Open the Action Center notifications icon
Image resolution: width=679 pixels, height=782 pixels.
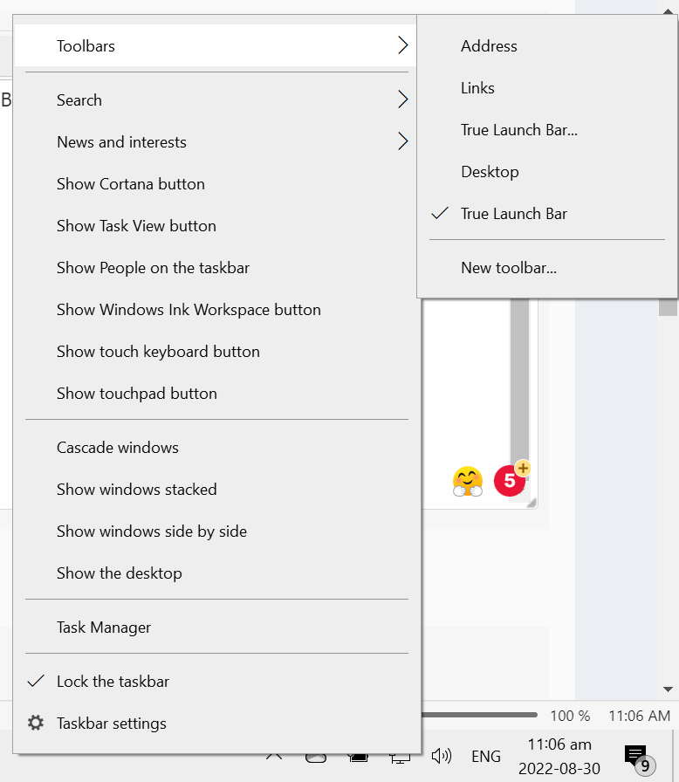636,757
